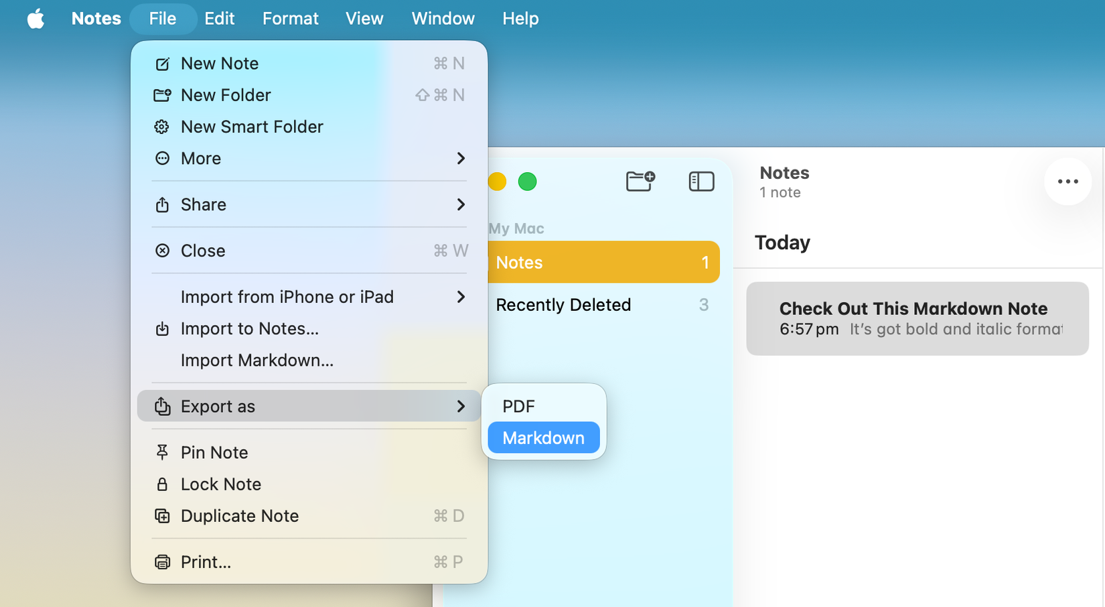Export the note as PDF
Image resolution: width=1105 pixels, height=607 pixels.
(x=544, y=407)
